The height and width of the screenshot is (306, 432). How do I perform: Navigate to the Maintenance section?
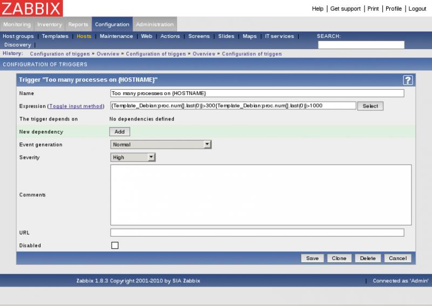[x=116, y=36]
